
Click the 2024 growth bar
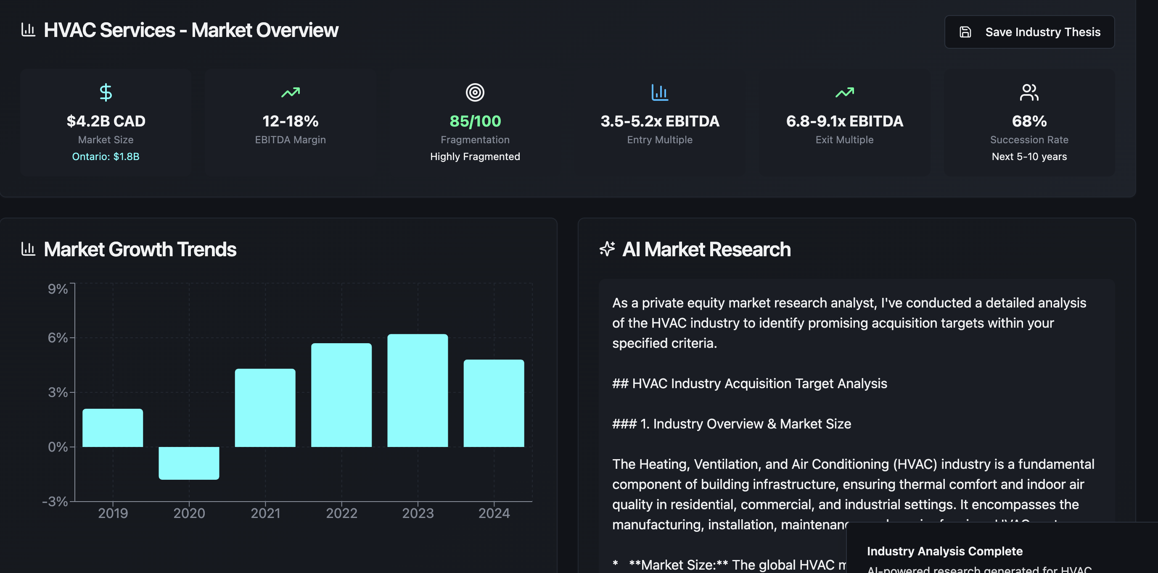pos(494,403)
